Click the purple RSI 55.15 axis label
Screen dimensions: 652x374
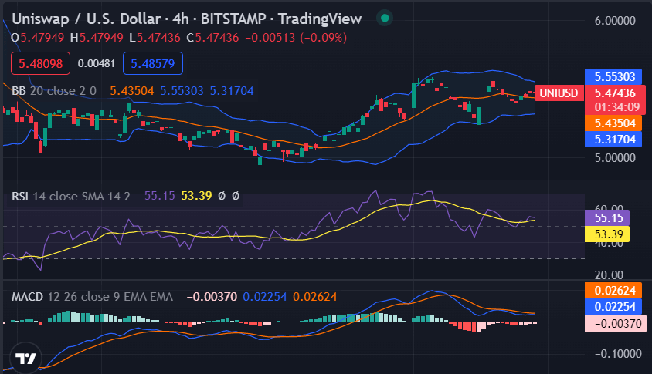607,218
